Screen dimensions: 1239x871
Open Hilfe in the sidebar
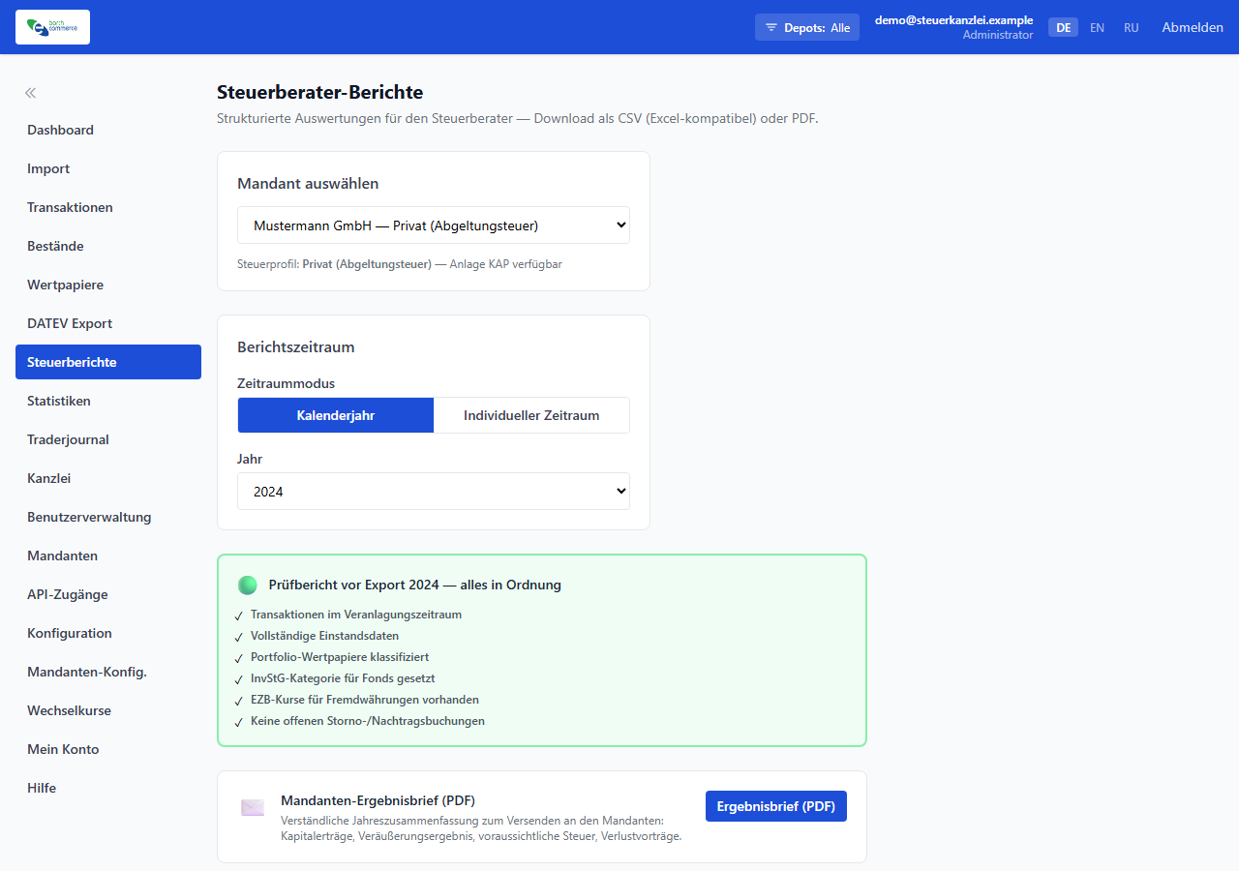point(108,788)
